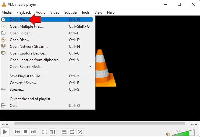Screen dimensions: 200x137
Task: Toggle random shuffle playback
Action: pyautogui.click(x=80, y=132)
